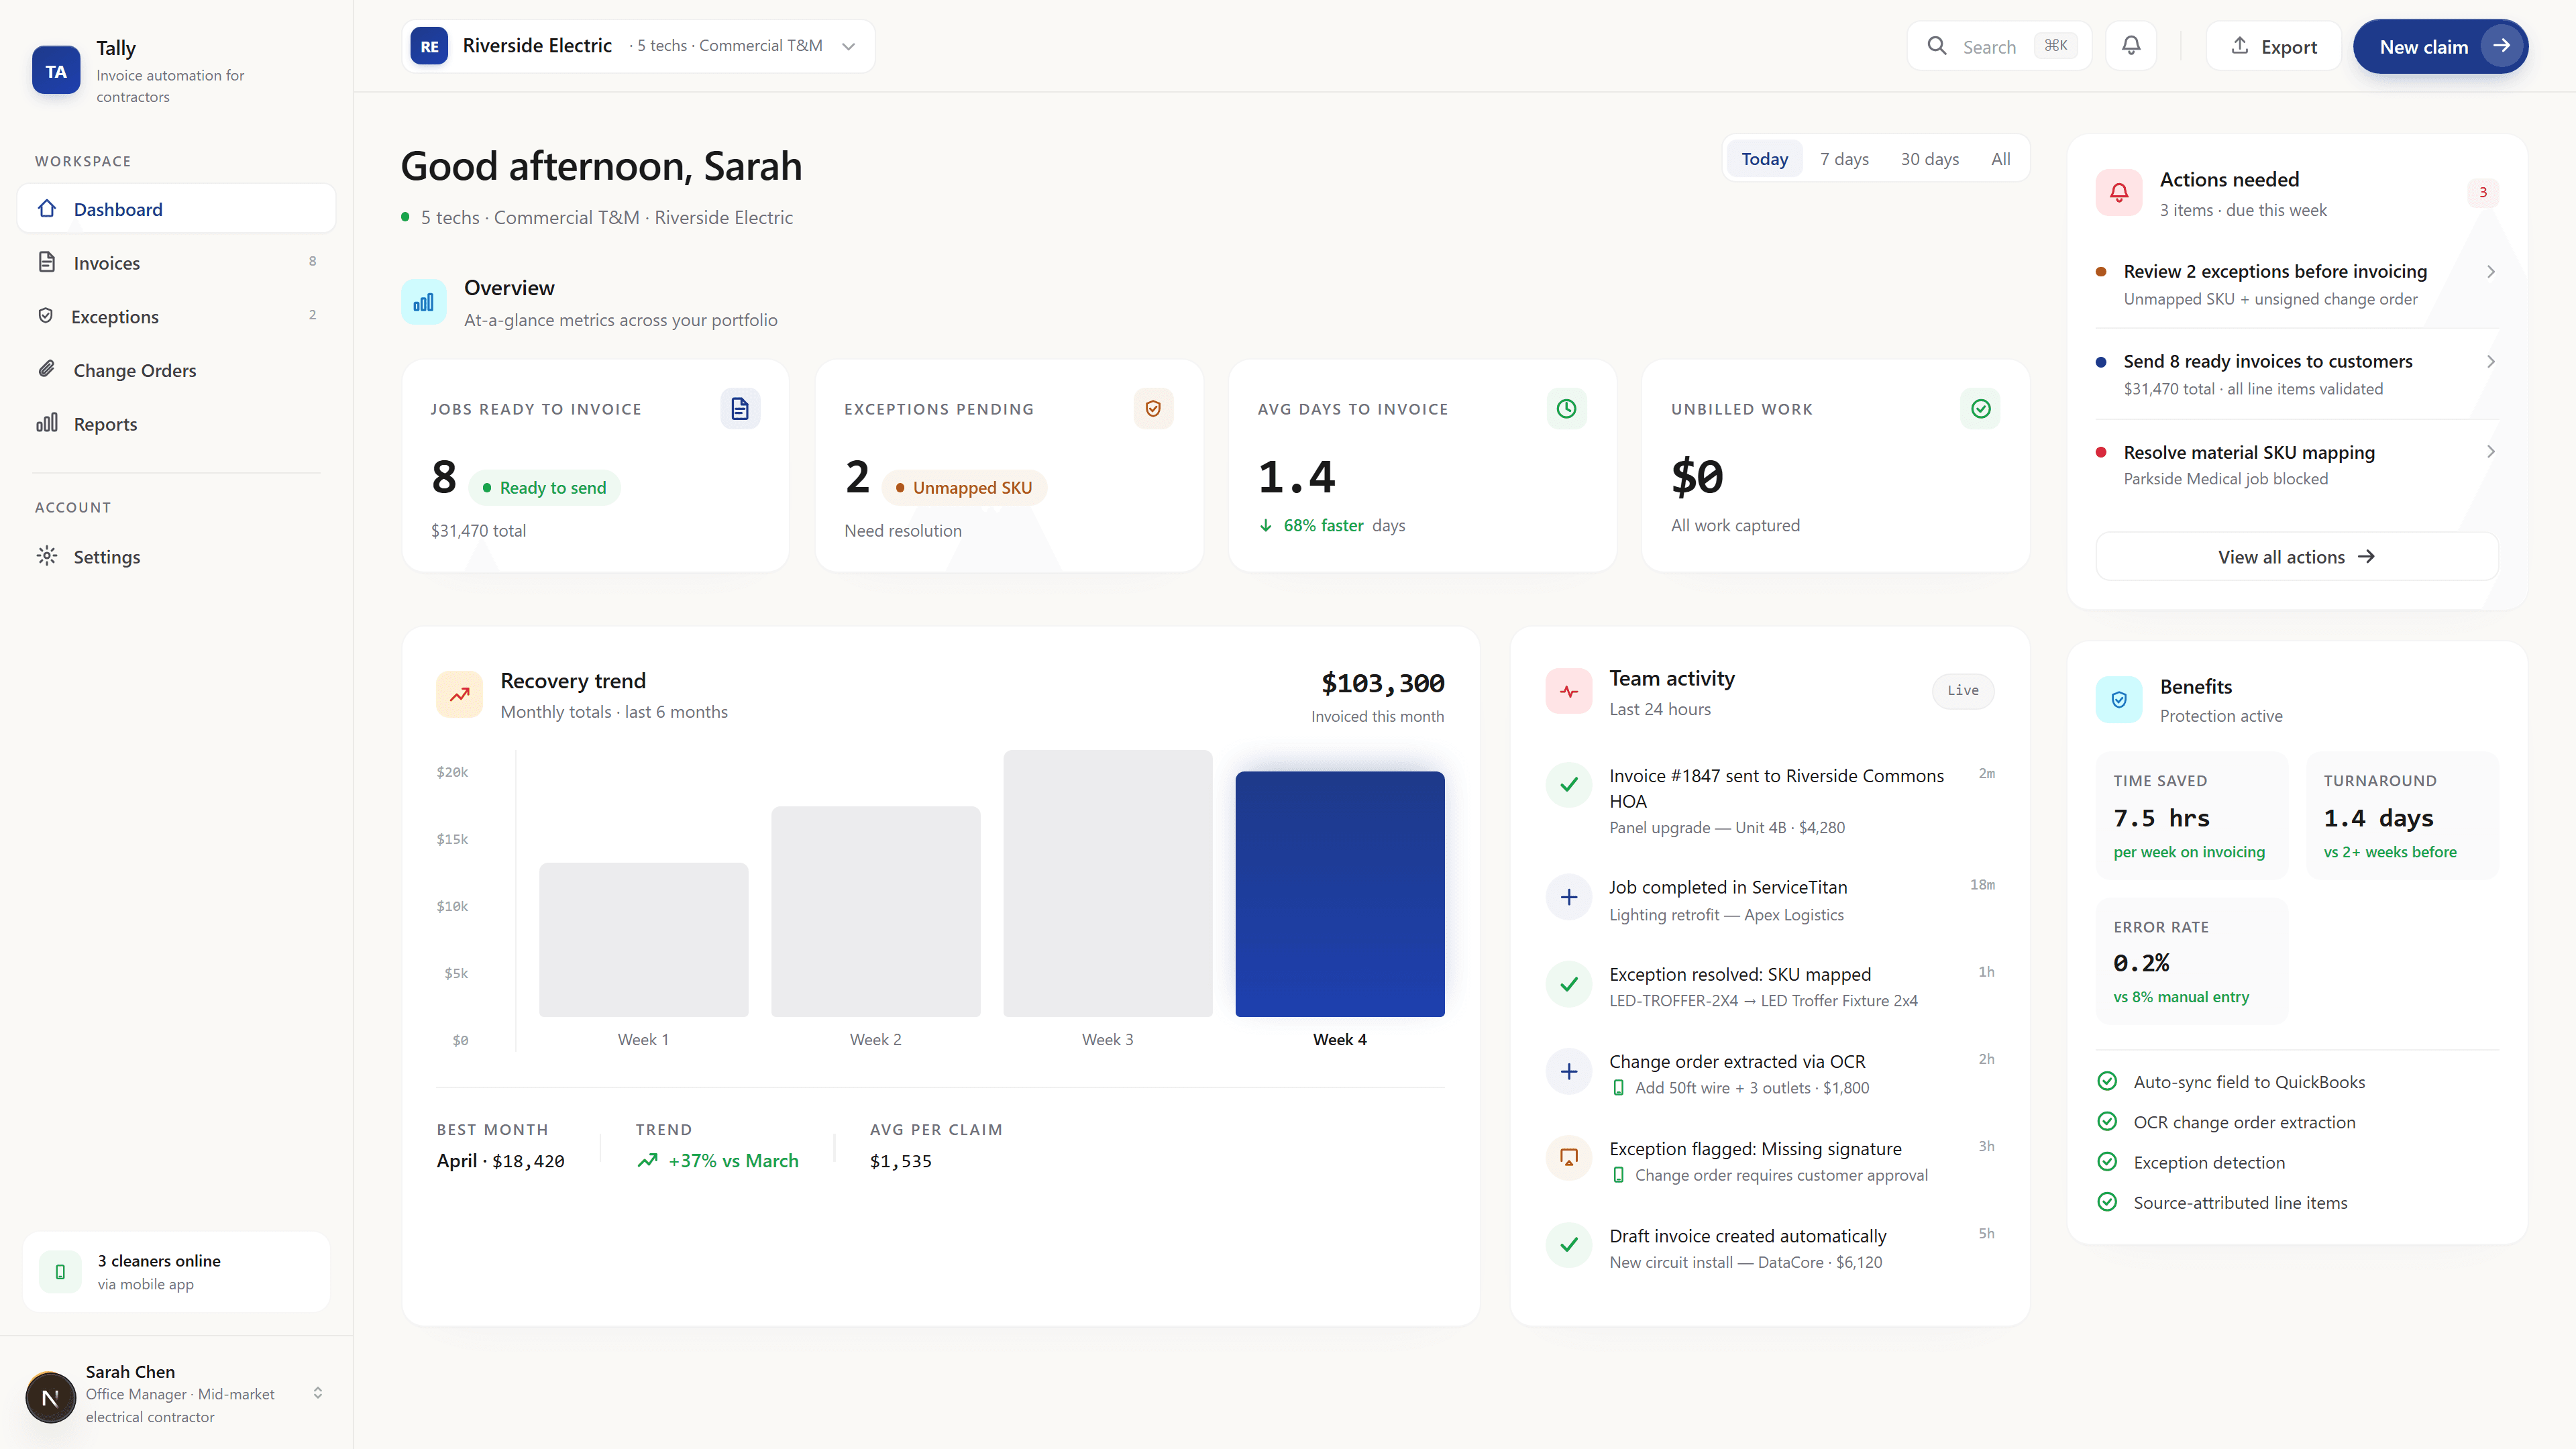
Task: Click the Exceptions shield icon in sidebar
Action: coord(46,316)
